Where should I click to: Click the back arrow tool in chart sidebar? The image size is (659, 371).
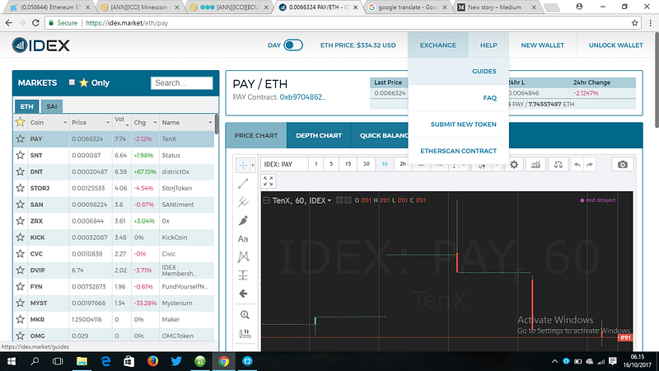[243, 294]
